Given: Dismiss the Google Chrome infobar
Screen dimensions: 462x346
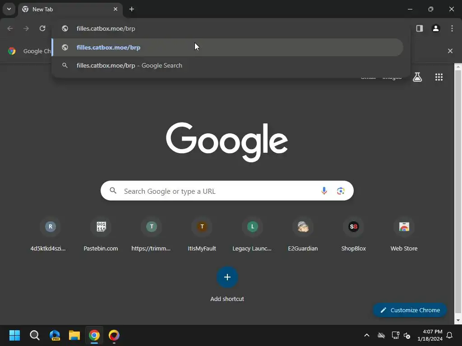Looking at the screenshot, I should click(450, 51).
